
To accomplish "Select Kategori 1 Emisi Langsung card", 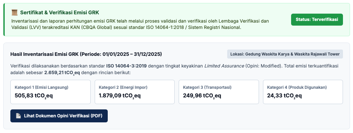I will [51, 92].
